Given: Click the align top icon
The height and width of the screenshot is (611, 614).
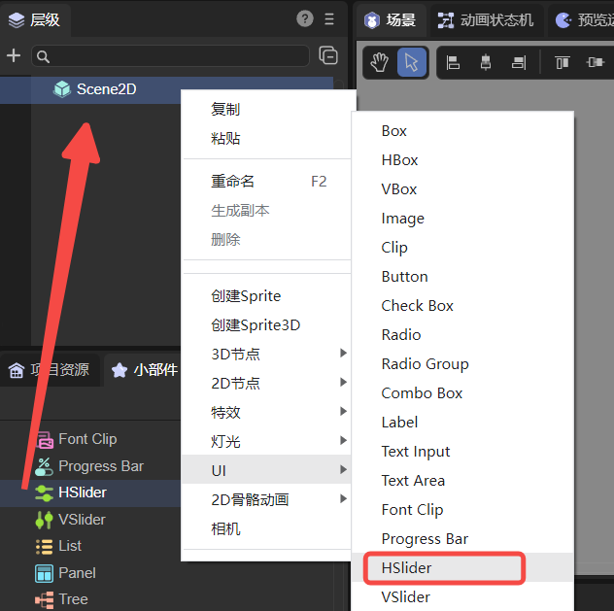Looking at the screenshot, I should [562, 62].
